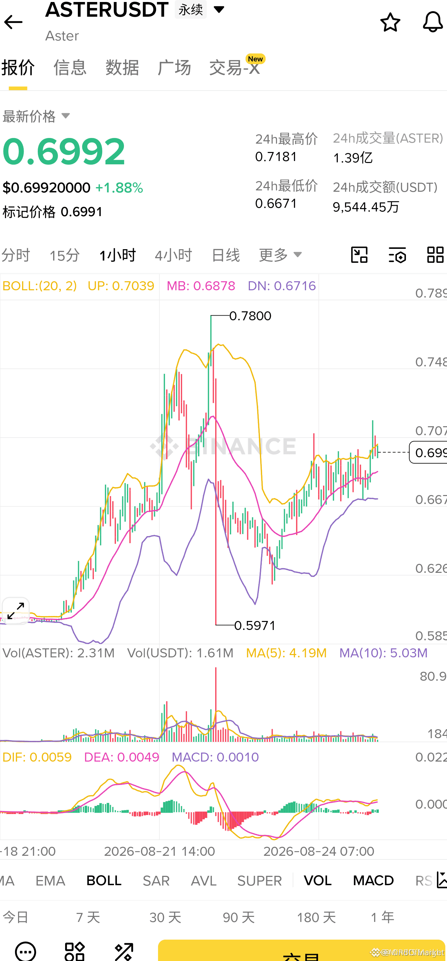The width and height of the screenshot is (447, 961).
Task: Select the 分时 timeframe
Action: click(16, 255)
